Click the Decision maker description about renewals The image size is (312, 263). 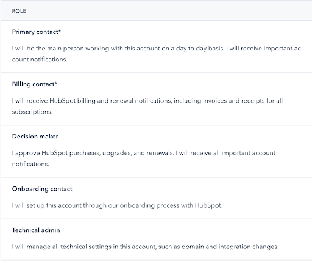(144, 159)
